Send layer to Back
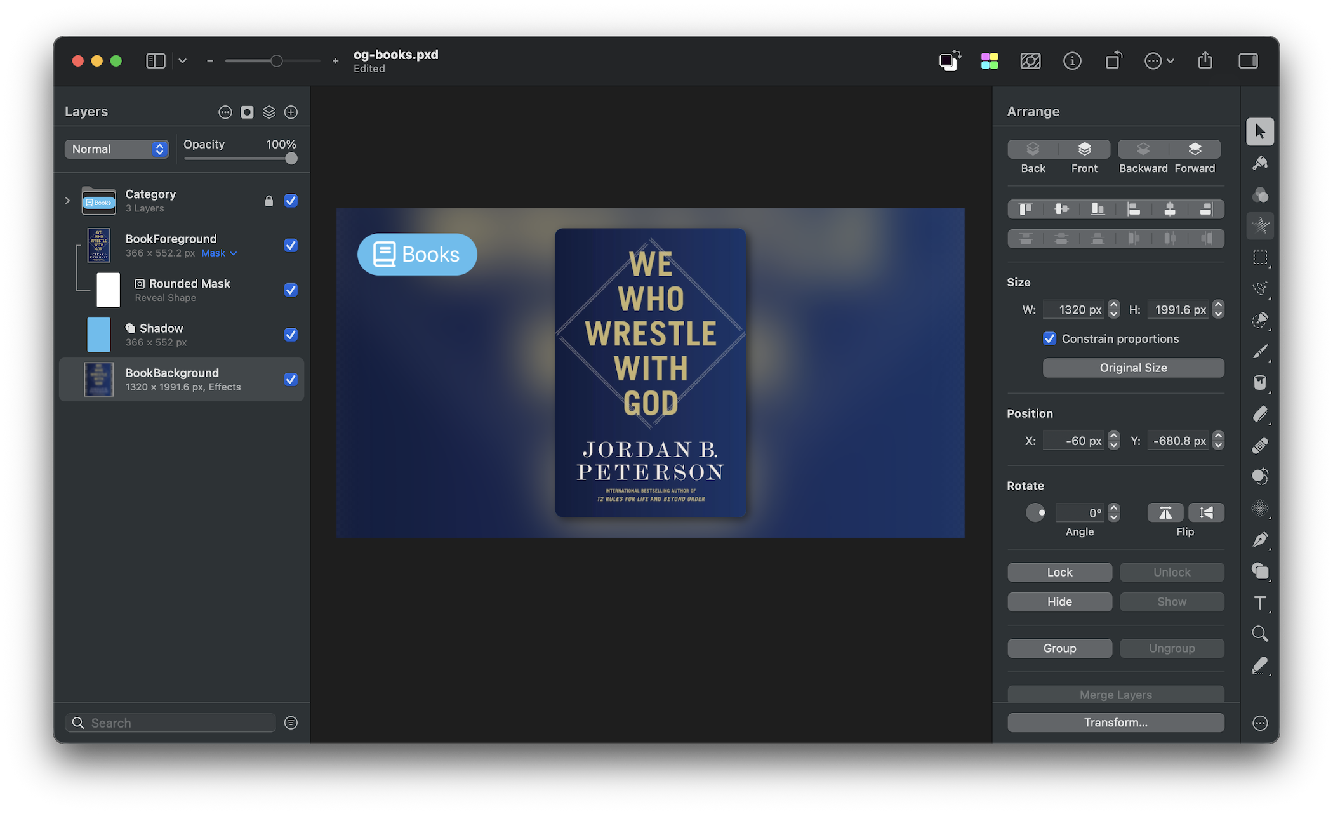Viewport: 1333px width, 814px height. click(1033, 149)
